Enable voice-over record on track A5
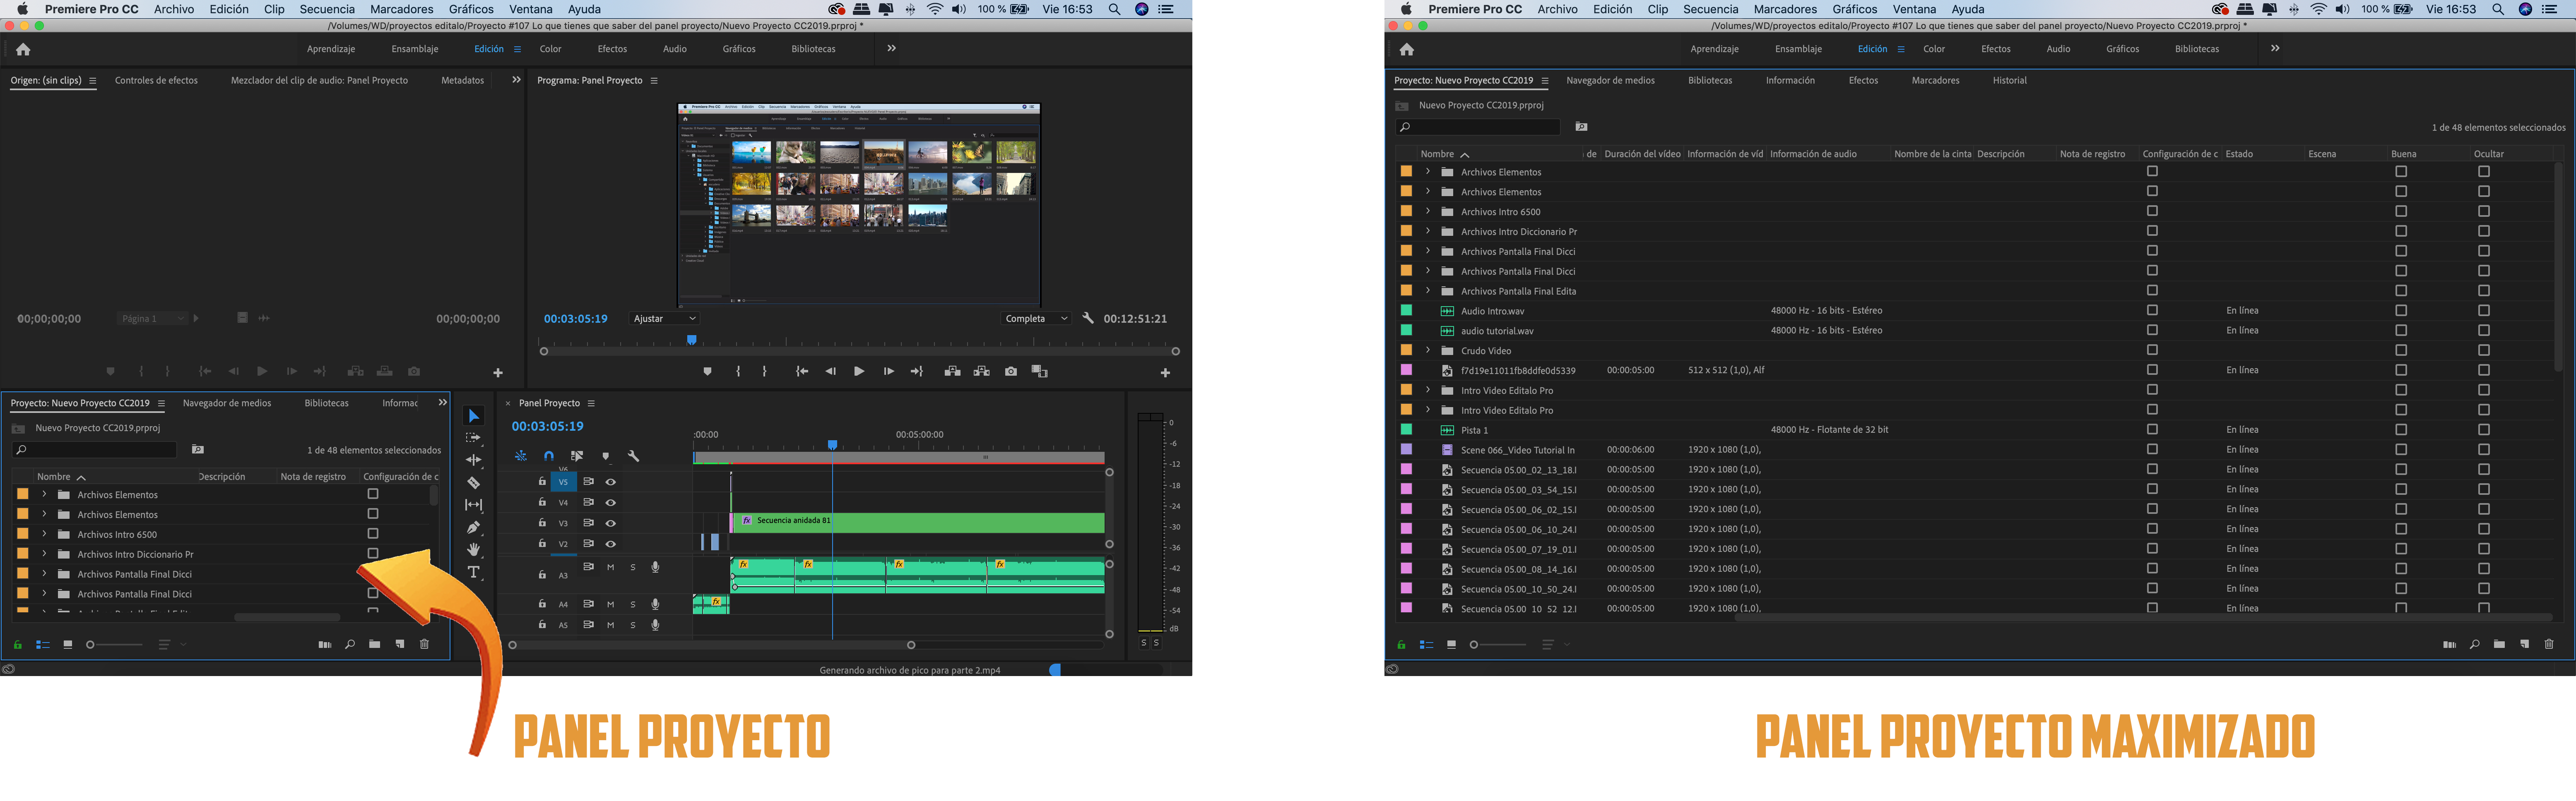2576x801 pixels. tap(655, 625)
